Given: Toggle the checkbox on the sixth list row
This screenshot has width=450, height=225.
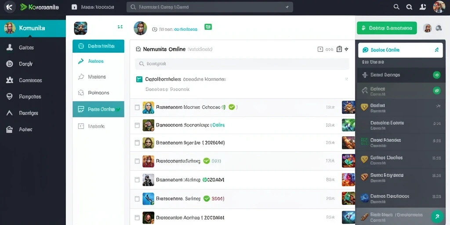Looking at the screenshot, I should (137, 198).
